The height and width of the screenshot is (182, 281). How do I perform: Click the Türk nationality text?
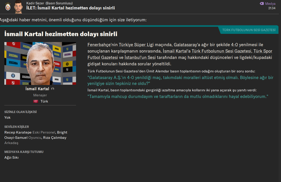44,101
